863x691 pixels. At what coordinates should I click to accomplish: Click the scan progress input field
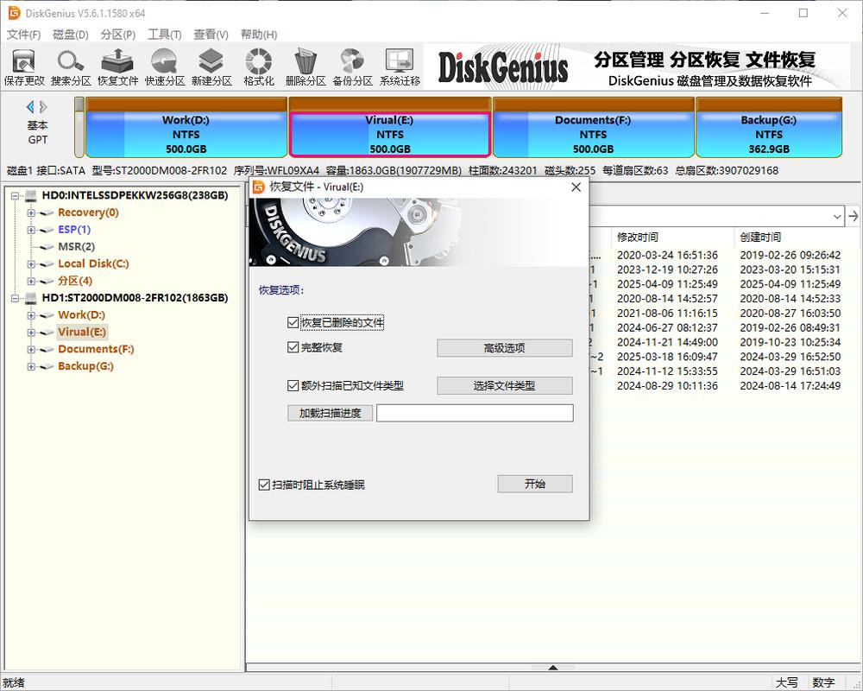click(475, 413)
